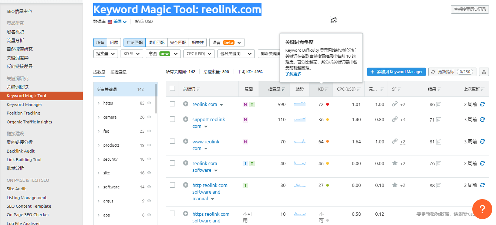Expand the products keyword group

[x=99, y=145]
